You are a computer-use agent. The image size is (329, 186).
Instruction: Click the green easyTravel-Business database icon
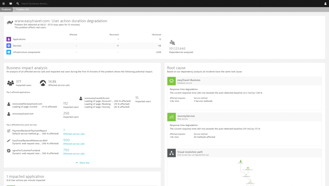172,81
